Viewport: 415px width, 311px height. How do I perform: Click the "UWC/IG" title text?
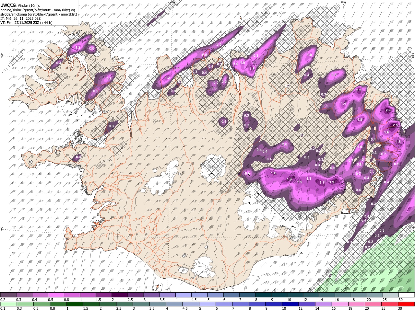[7, 6]
